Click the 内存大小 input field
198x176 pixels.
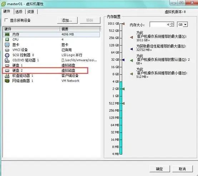[x=160, y=24]
